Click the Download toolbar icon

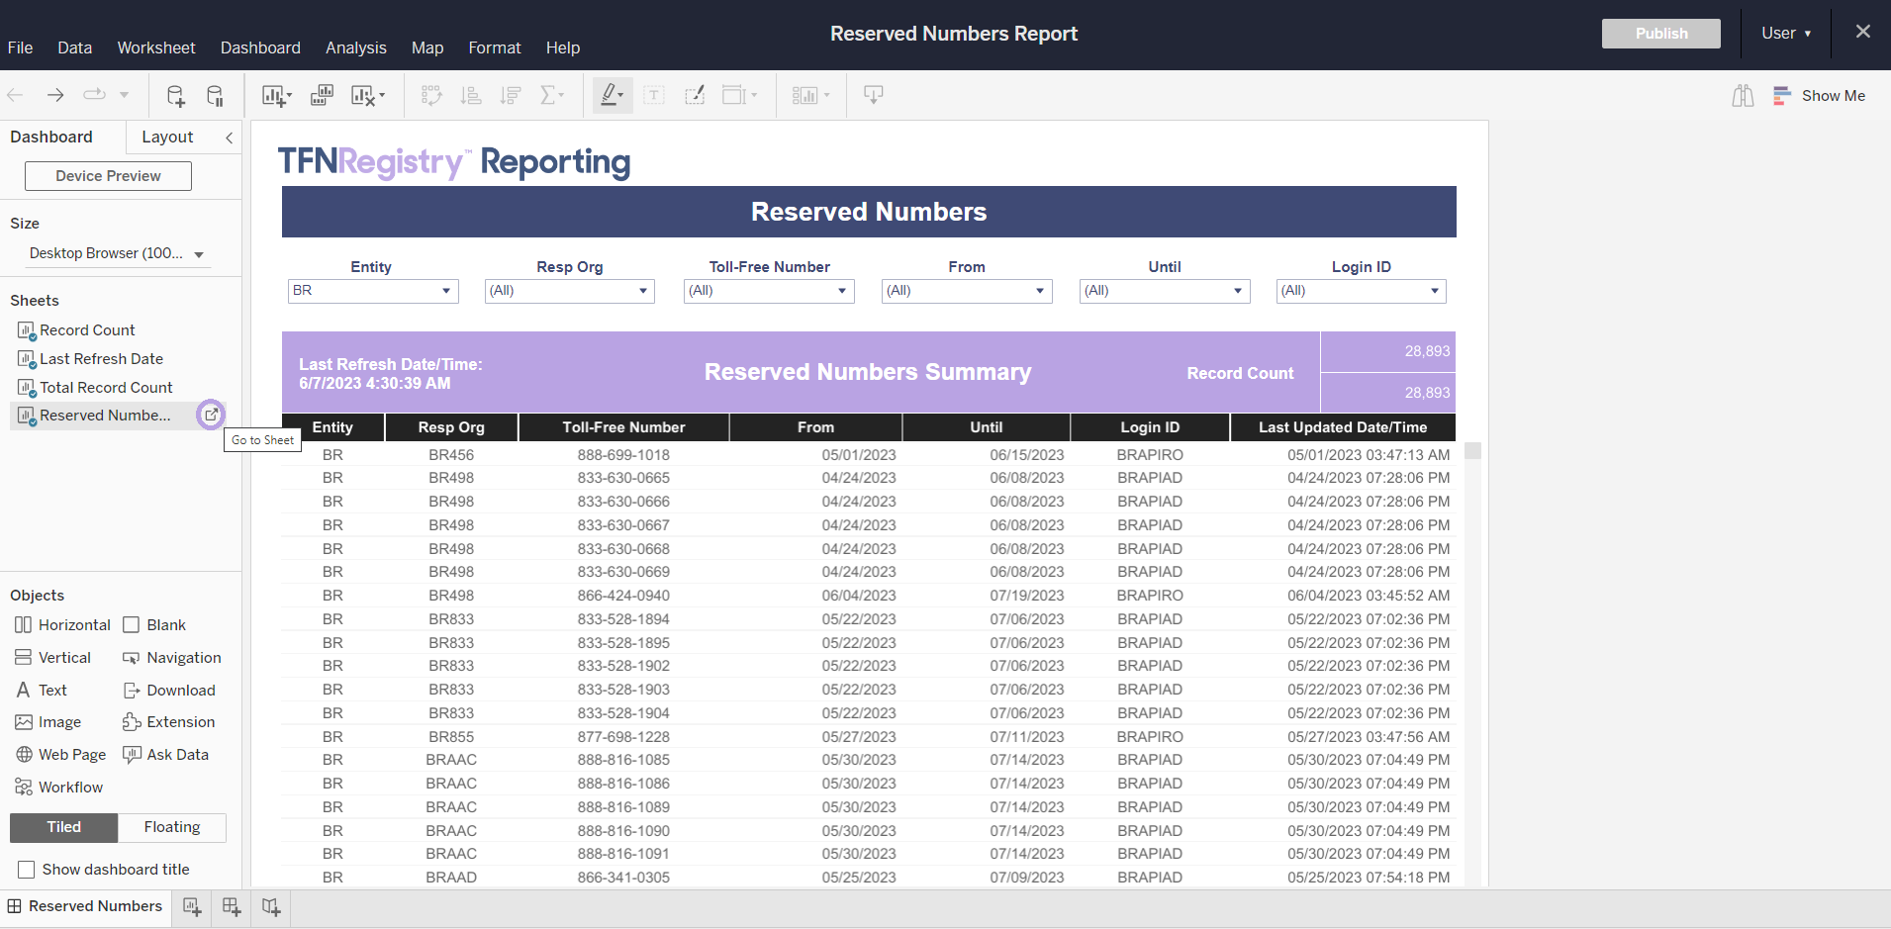click(x=874, y=95)
